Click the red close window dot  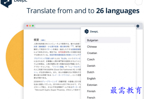(x=27, y=26)
